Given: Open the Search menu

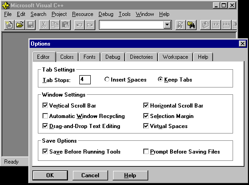Looking at the screenshot, I should pyautogui.click(x=38, y=14).
